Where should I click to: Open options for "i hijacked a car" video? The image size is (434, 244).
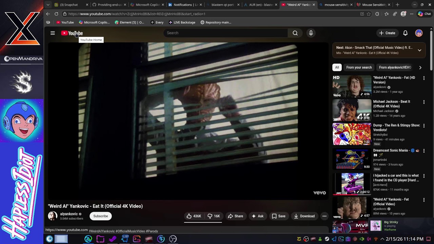click(424, 176)
